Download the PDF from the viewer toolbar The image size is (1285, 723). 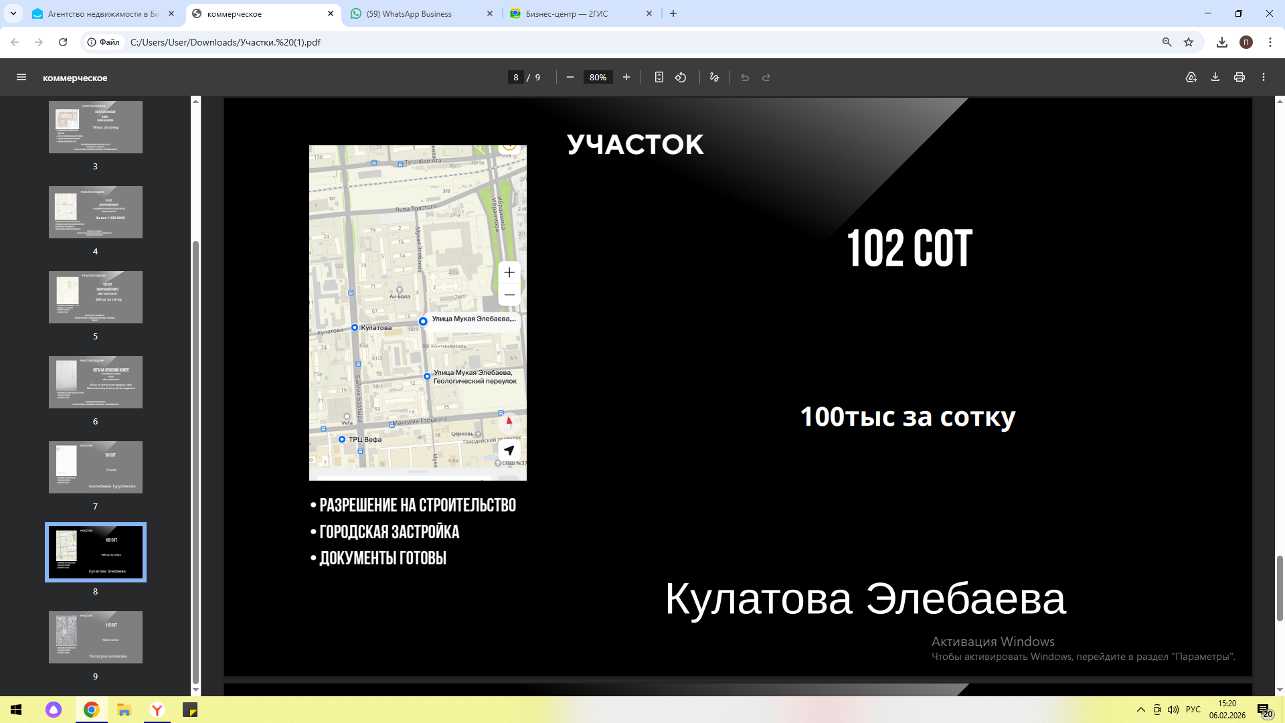[x=1215, y=78]
